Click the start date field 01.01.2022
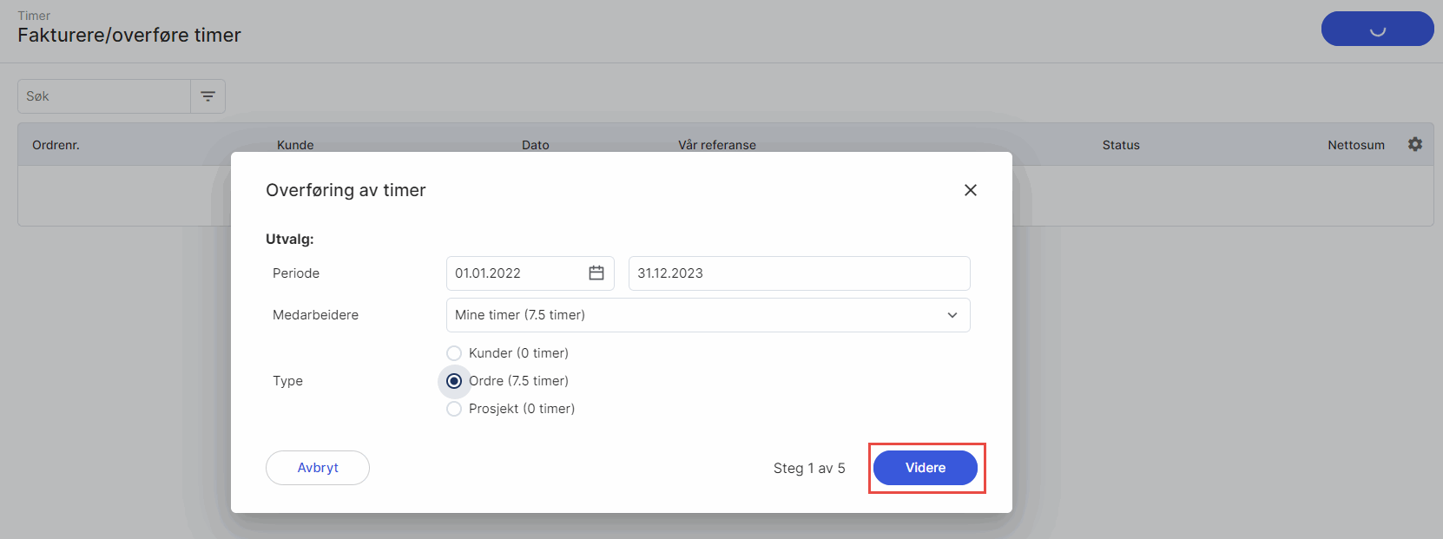Viewport: 1443px width, 539px height. click(512, 273)
